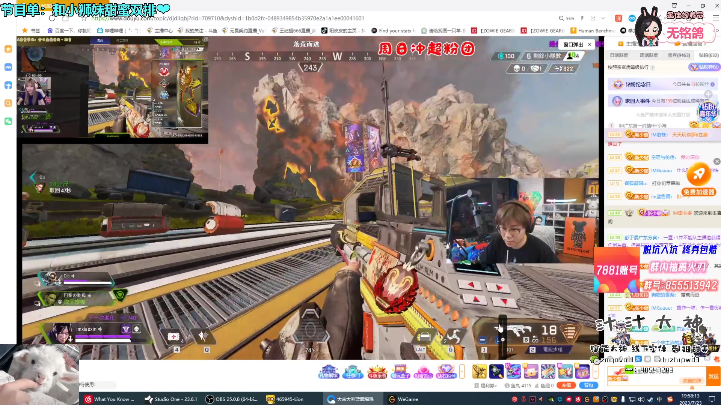Open What You Know taskbar item
Image resolution: width=721 pixels, height=405 pixels.
(x=109, y=399)
